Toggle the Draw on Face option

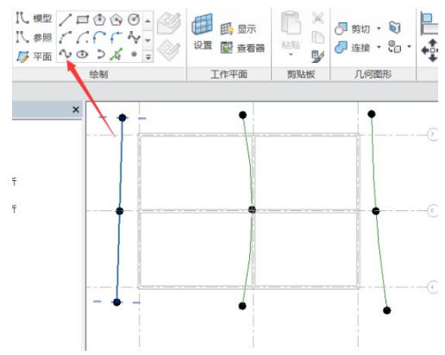click(169, 23)
